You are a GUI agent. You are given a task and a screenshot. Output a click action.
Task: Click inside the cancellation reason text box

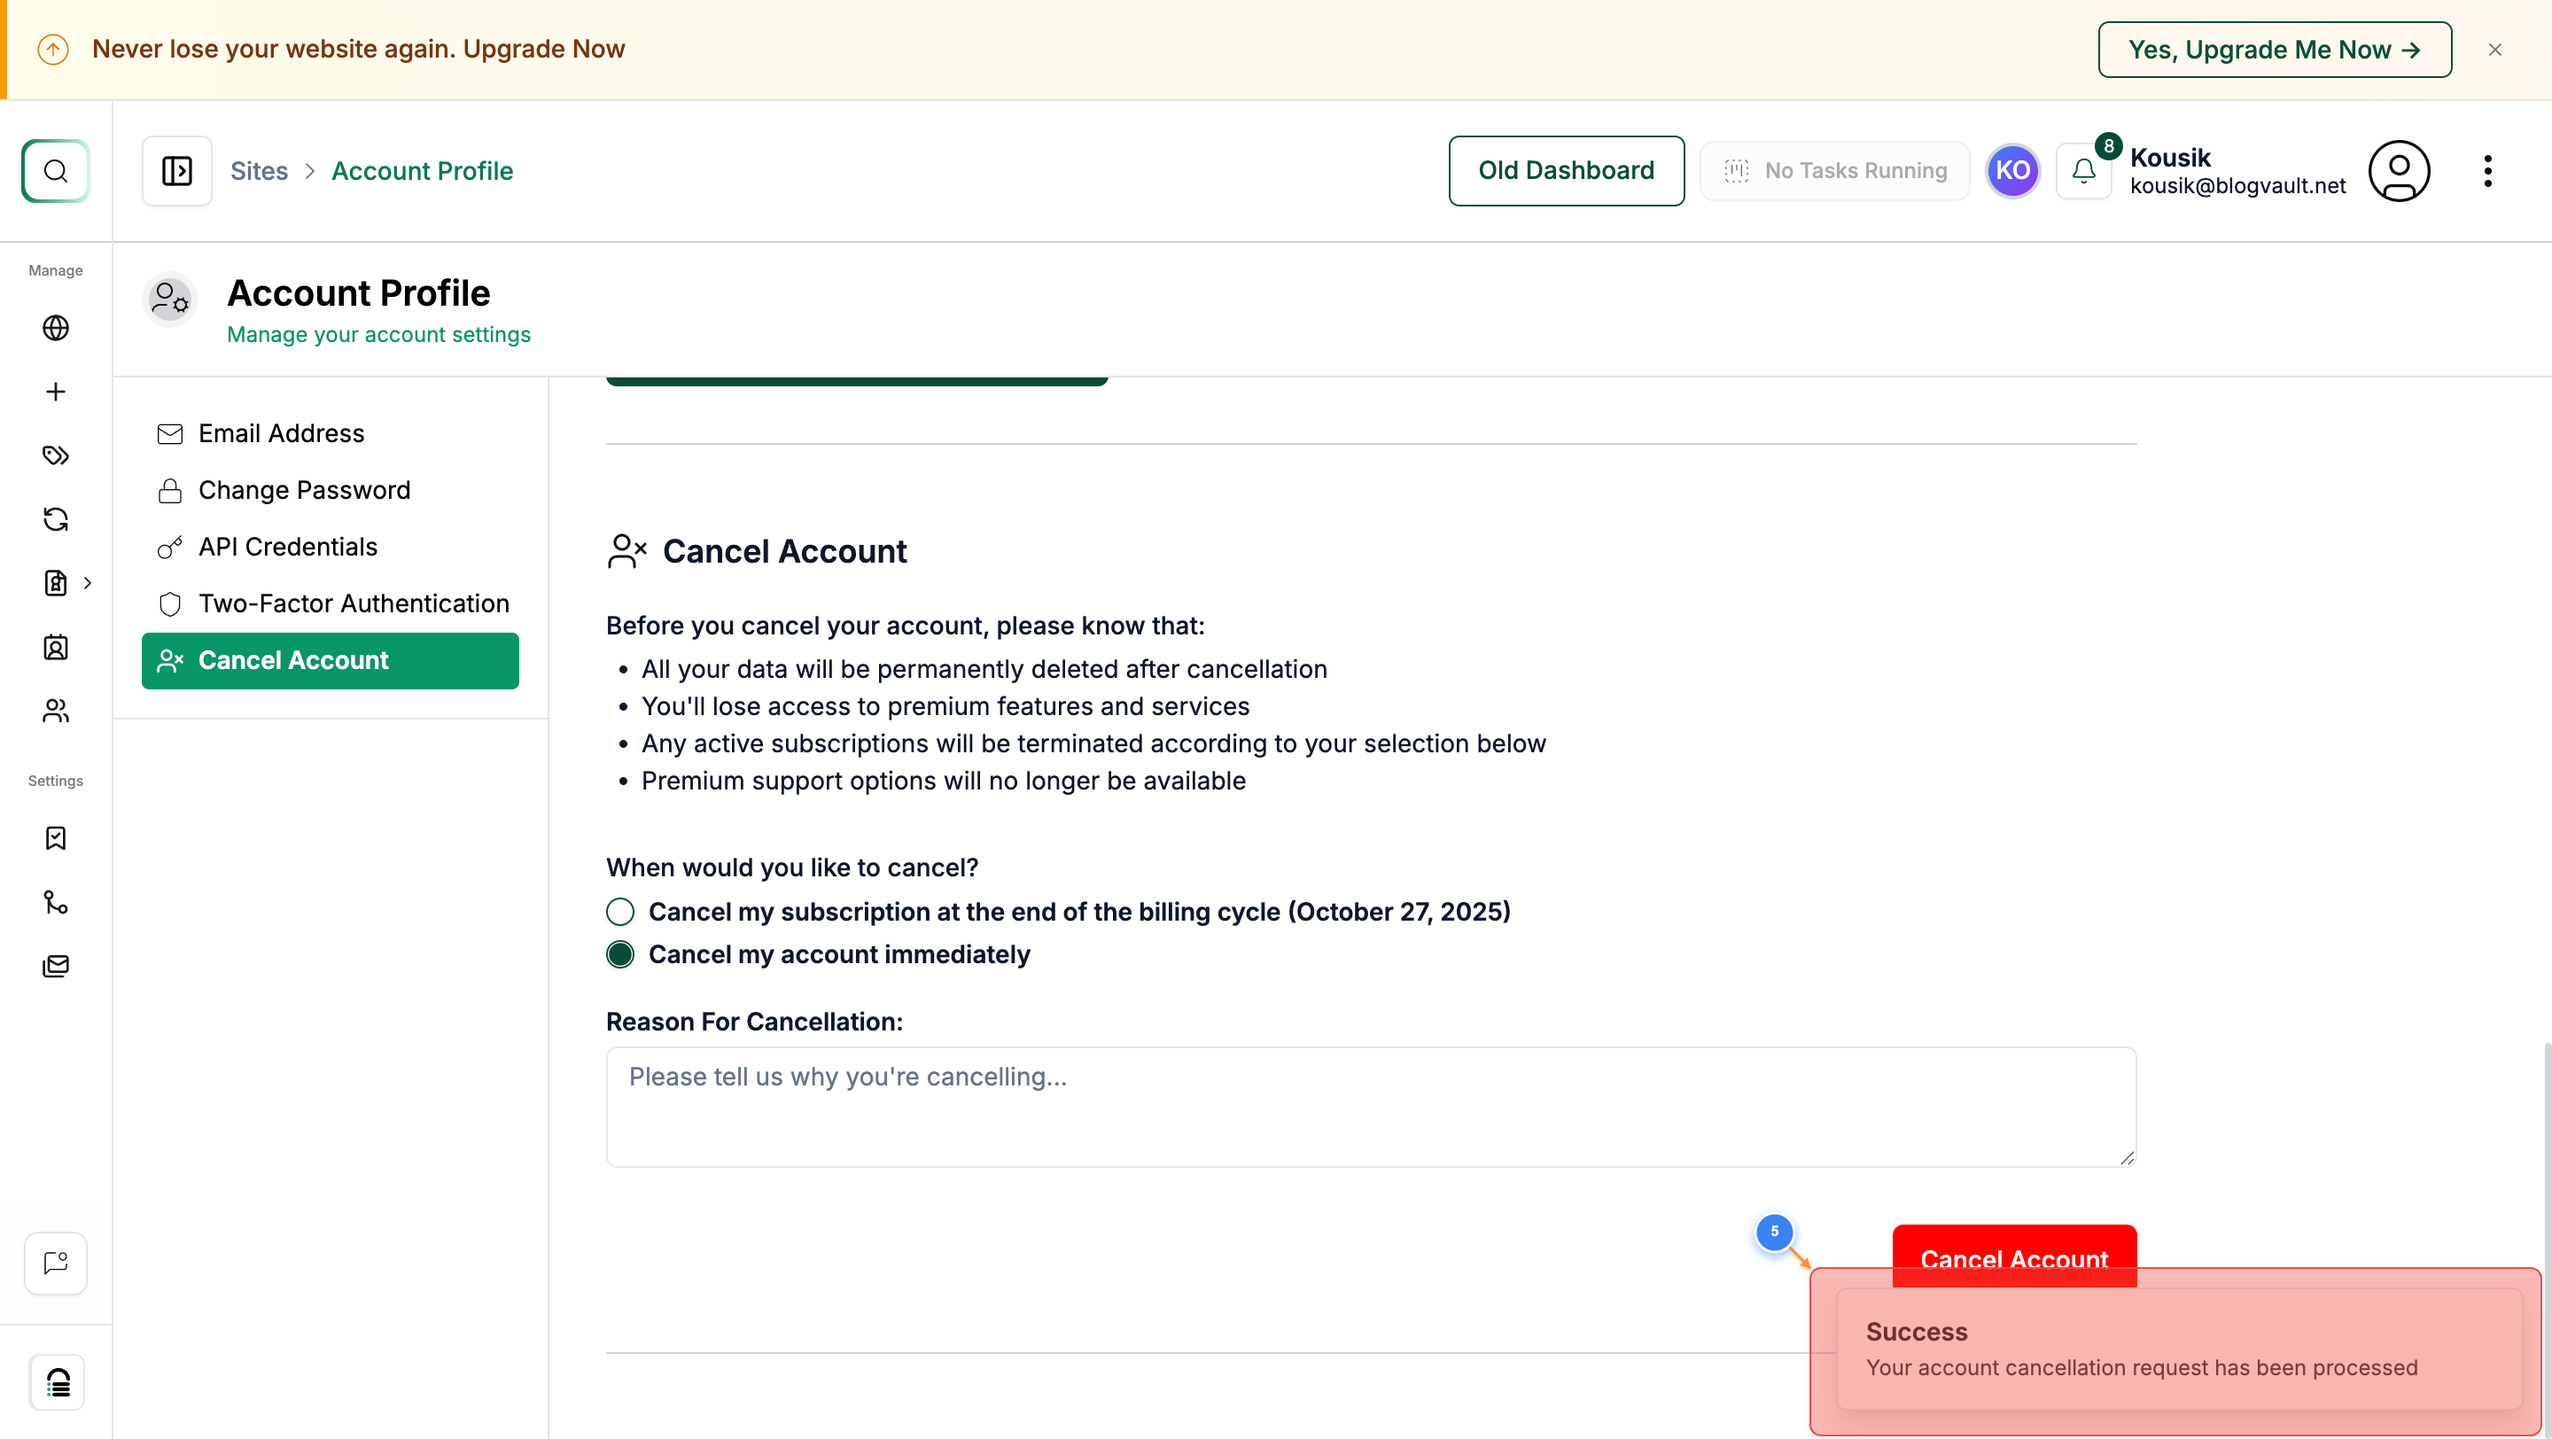click(x=1371, y=1106)
